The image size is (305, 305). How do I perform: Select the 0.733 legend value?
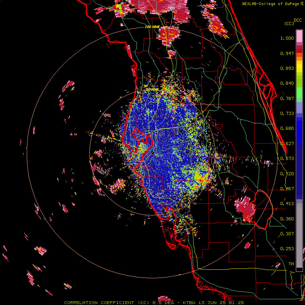287,114
